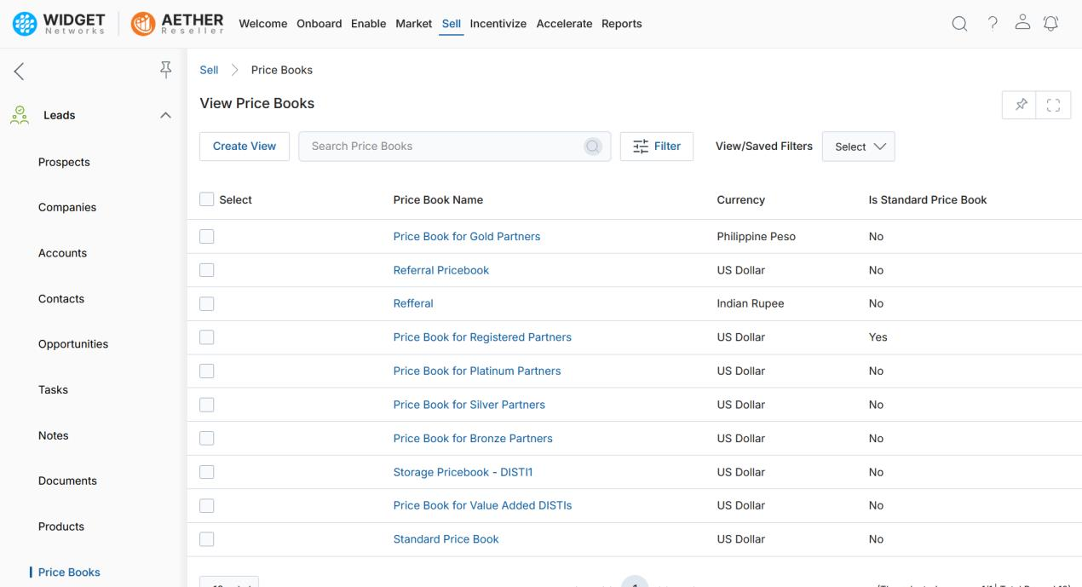The width and height of the screenshot is (1082, 587).
Task: Open the Accelerate menu
Action: tap(564, 24)
